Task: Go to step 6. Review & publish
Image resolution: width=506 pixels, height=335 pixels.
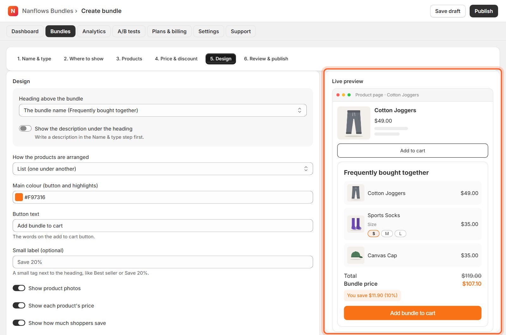Action: coord(266,59)
